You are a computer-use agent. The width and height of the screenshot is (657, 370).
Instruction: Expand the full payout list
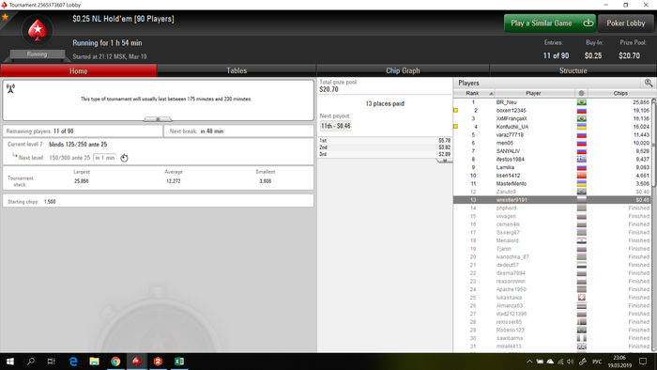(445, 161)
